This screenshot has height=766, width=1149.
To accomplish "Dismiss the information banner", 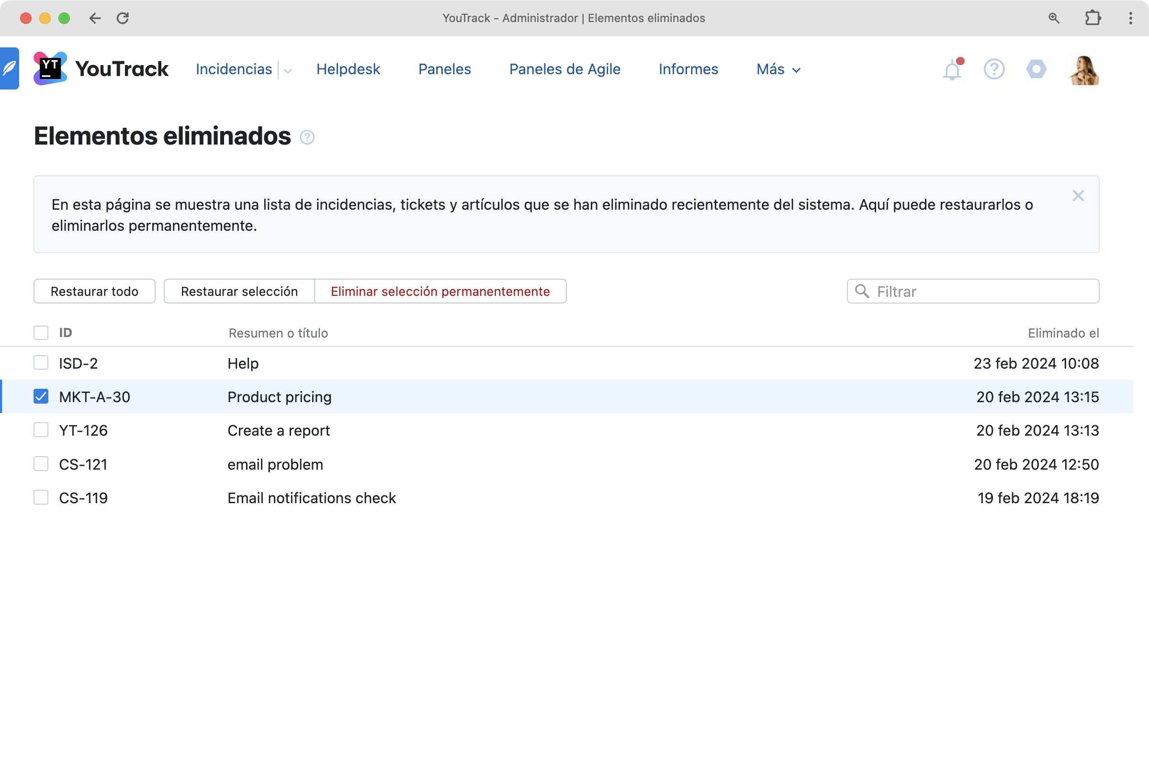I will point(1078,196).
